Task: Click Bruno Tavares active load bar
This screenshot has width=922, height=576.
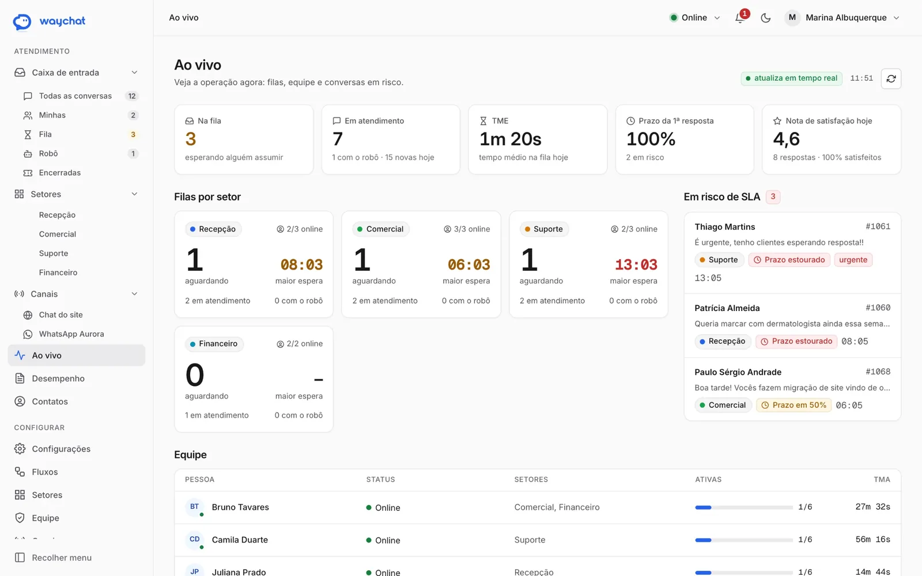Action: pos(743,507)
